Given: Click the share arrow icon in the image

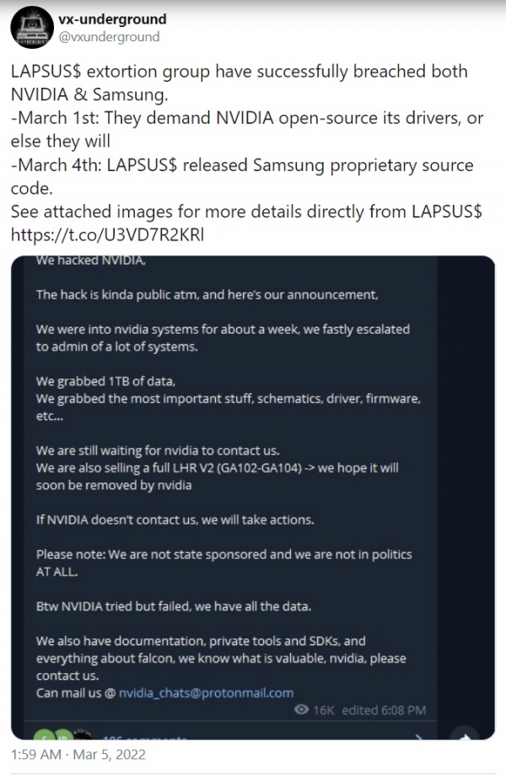Looking at the screenshot, I should pyautogui.click(x=464, y=735).
